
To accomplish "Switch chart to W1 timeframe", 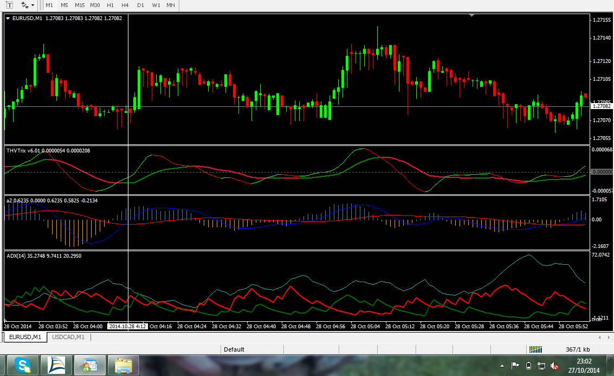I will coord(156,5).
